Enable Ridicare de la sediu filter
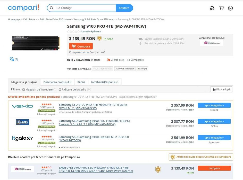The image size is (243, 180). [x=60, y=89]
